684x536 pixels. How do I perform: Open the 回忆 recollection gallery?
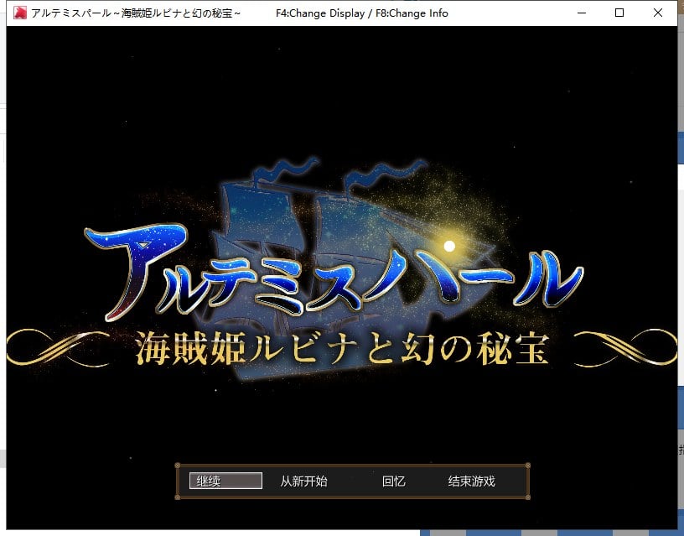tap(393, 481)
